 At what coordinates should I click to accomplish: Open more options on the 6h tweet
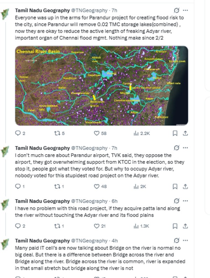click(185, 201)
